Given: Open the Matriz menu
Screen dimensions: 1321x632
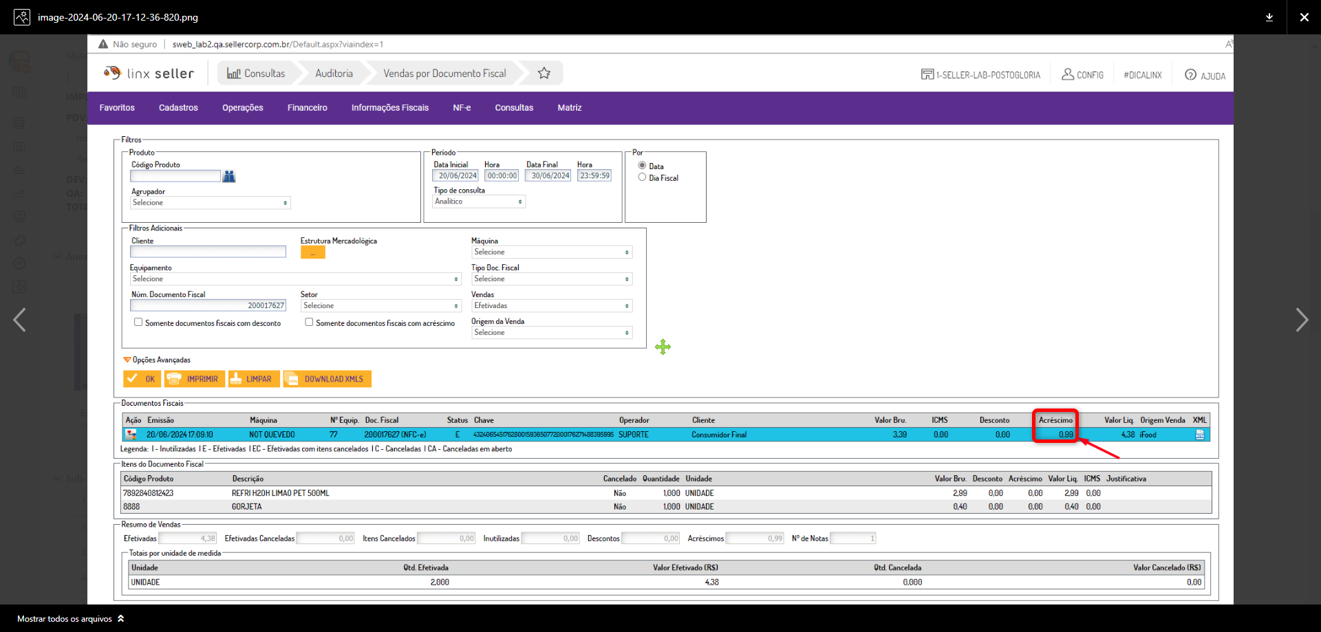Looking at the screenshot, I should 570,108.
